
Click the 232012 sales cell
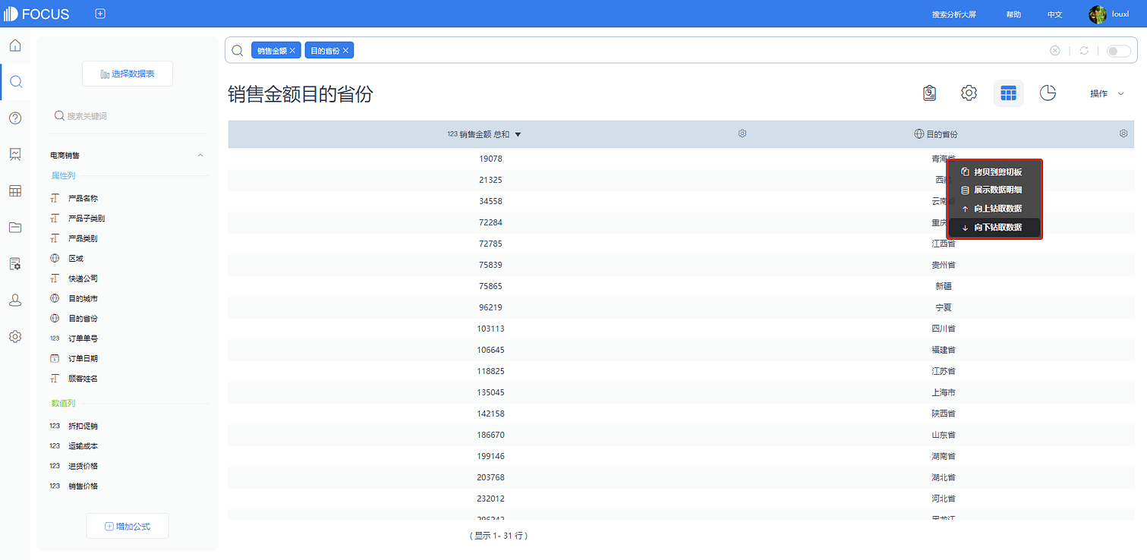(x=490, y=499)
